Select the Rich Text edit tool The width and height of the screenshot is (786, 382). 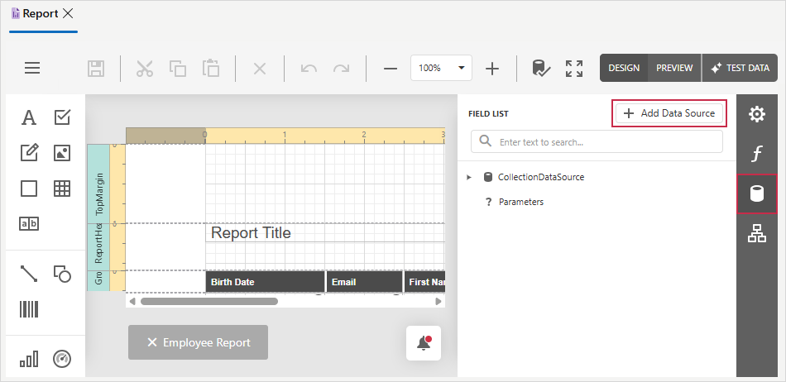click(x=29, y=153)
